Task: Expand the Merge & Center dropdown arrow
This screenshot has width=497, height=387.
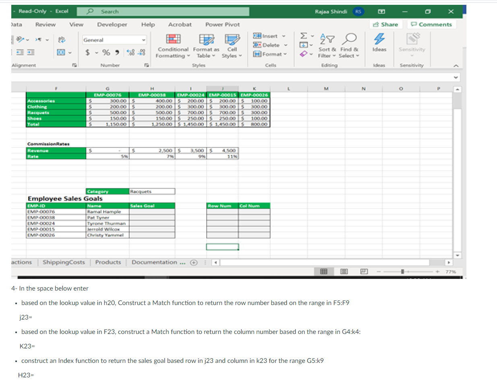Action: tap(70, 53)
